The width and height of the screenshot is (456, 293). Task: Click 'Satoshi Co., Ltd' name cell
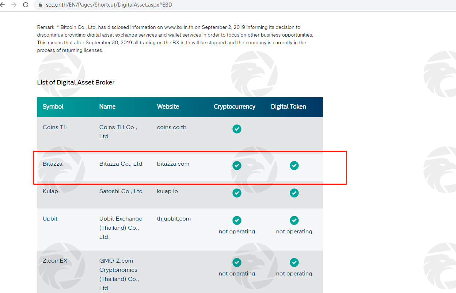click(x=121, y=191)
